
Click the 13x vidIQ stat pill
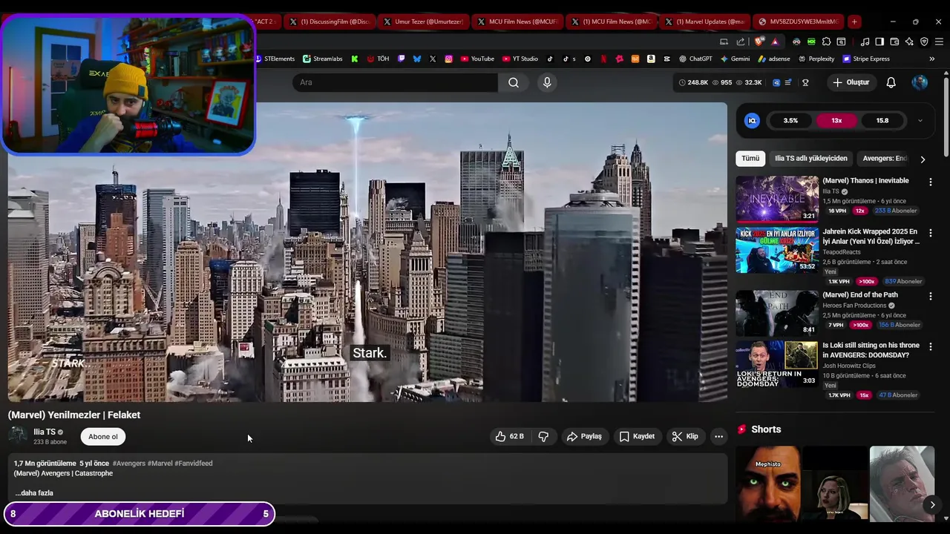tap(836, 120)
